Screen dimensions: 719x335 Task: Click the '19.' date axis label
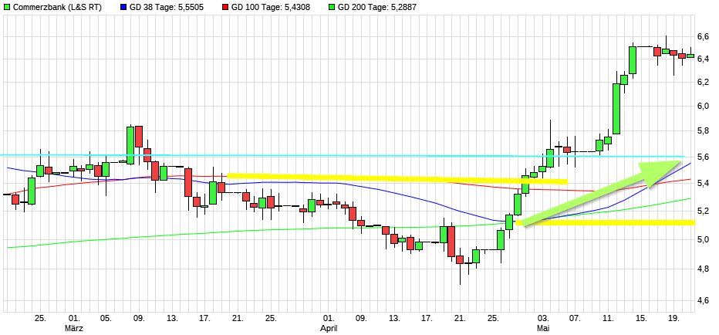coord(674,319)
